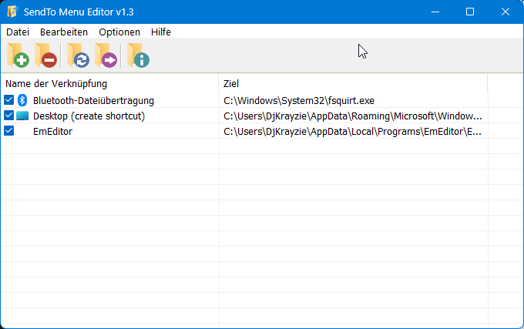Click the Local\Programs\EmEditor target path
Screen dimensions: 524x329
point(353,132)
